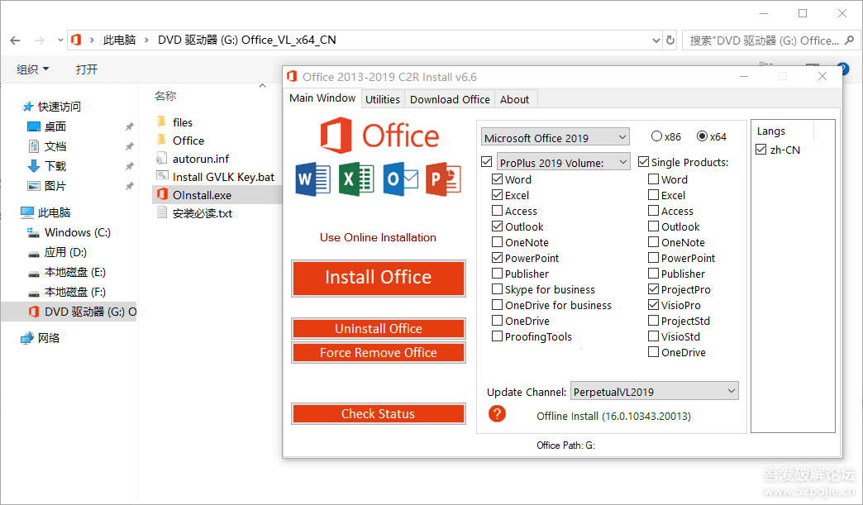The width and height of the screenshot is (863, 505).
Task: Click the refresh icon in address bar
Action: 670,40
